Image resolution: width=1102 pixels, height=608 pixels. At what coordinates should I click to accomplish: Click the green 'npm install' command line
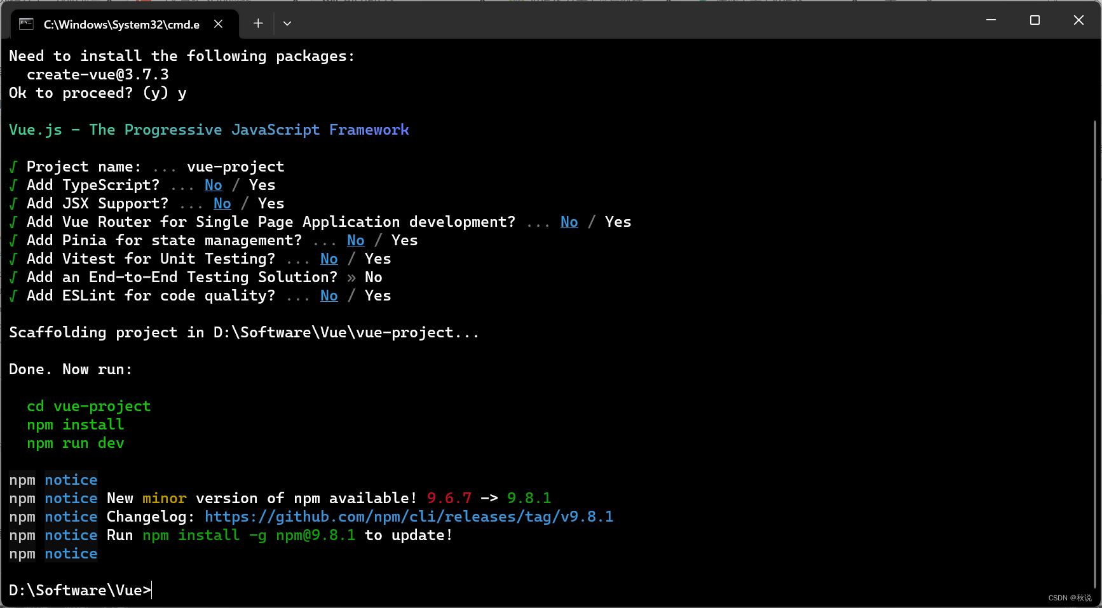[x=76, y=424]
